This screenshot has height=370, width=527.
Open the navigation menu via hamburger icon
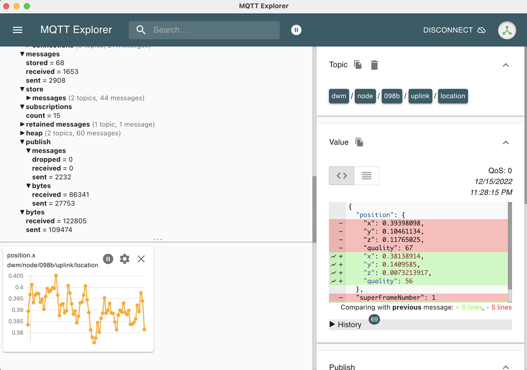click(x=18, y=30)
